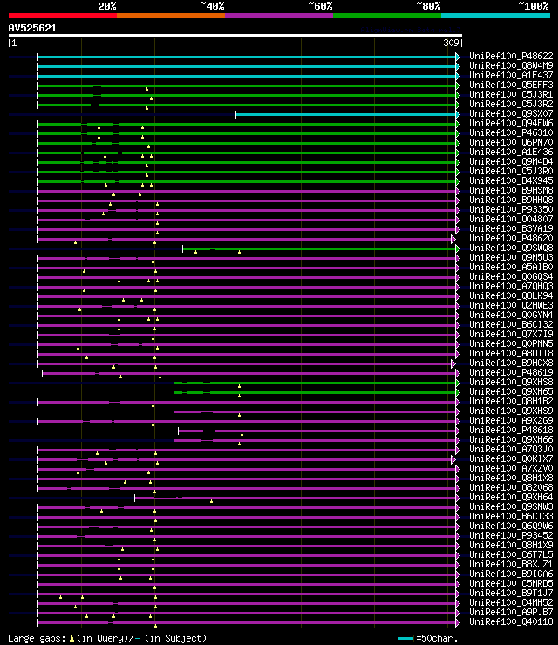Click the UniRef100_B6CI32 text
Image resolution: width=558 pixels, height=645 pixels.
coord(511,324)
